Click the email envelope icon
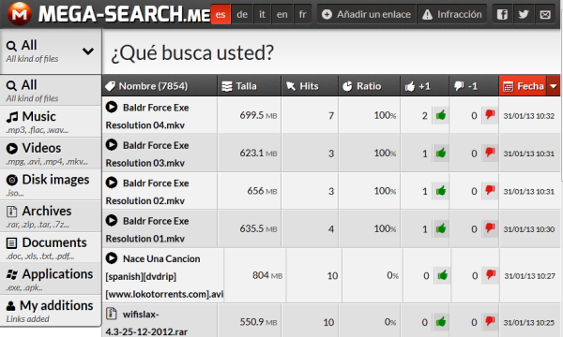Screen dimensions: 563x337 (545, 14)
